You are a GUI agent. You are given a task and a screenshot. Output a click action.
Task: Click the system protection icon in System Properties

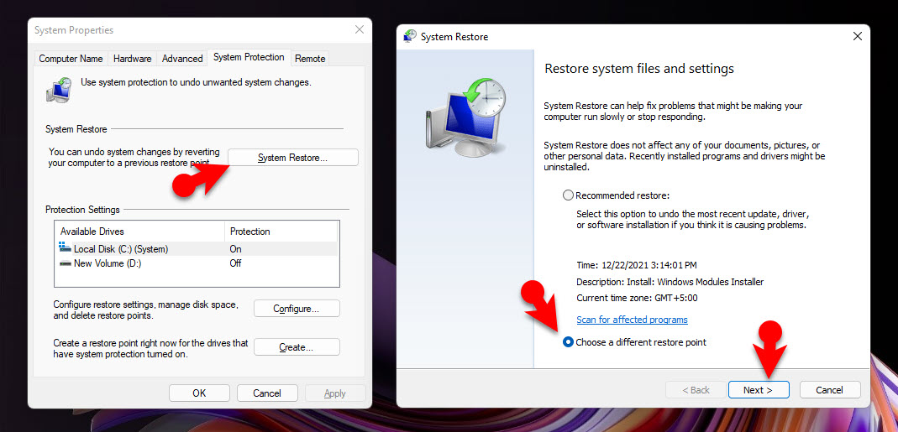point(59,90)
